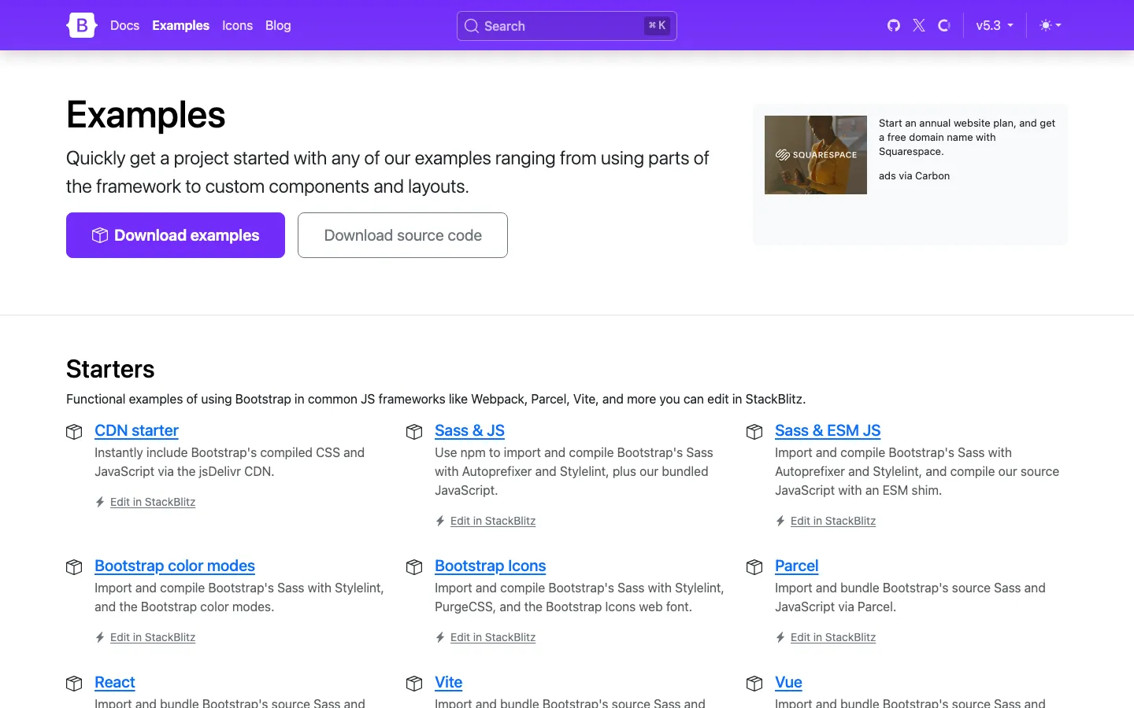Click the lightning icon under Bootstrap Icons
This screenshot has height=708, width=1134.
(x=440, y=637)
